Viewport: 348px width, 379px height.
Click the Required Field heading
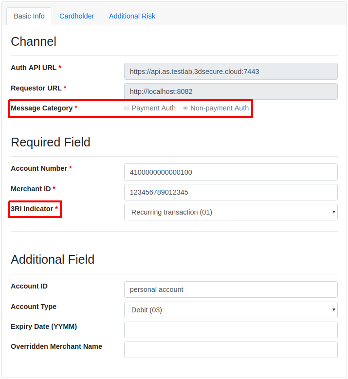point(51,143)
